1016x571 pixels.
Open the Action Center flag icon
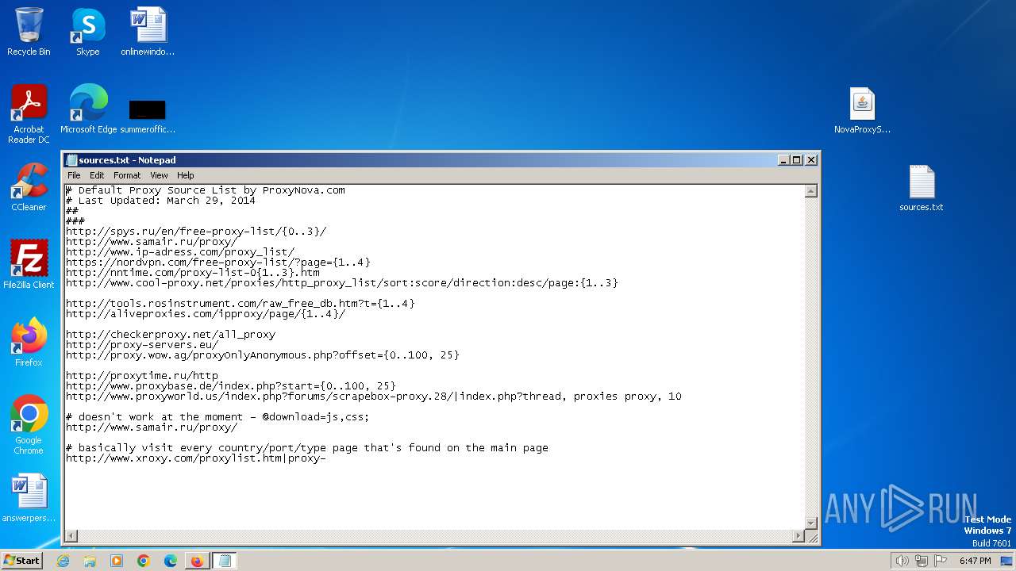click(941, 561)
